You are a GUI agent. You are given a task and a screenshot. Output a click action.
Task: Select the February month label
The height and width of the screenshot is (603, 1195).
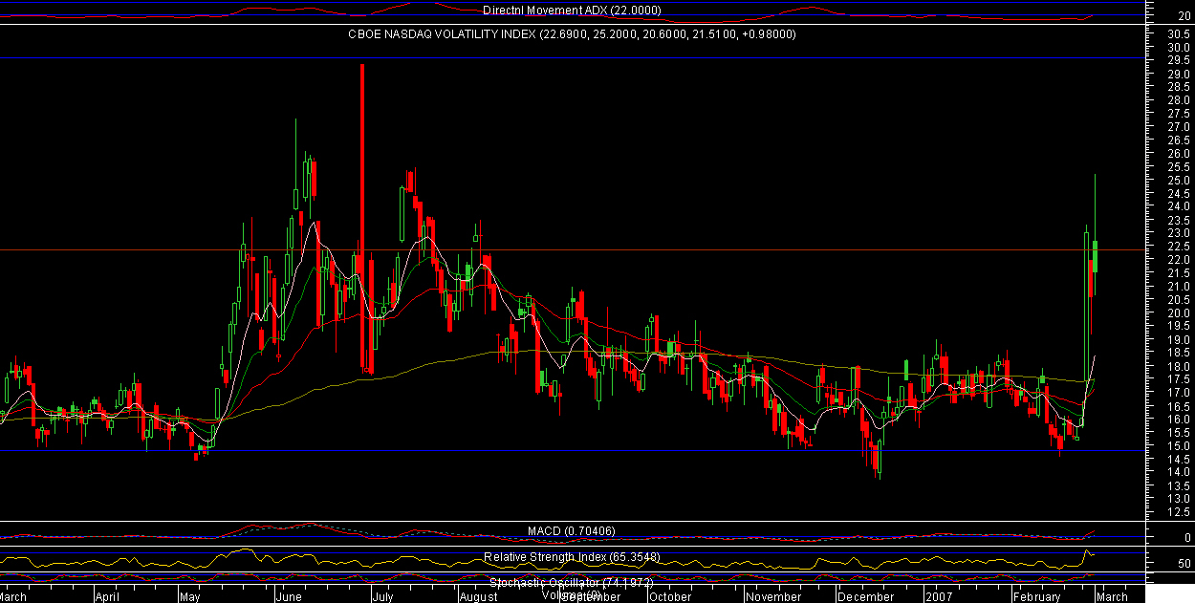point(1038,596)
